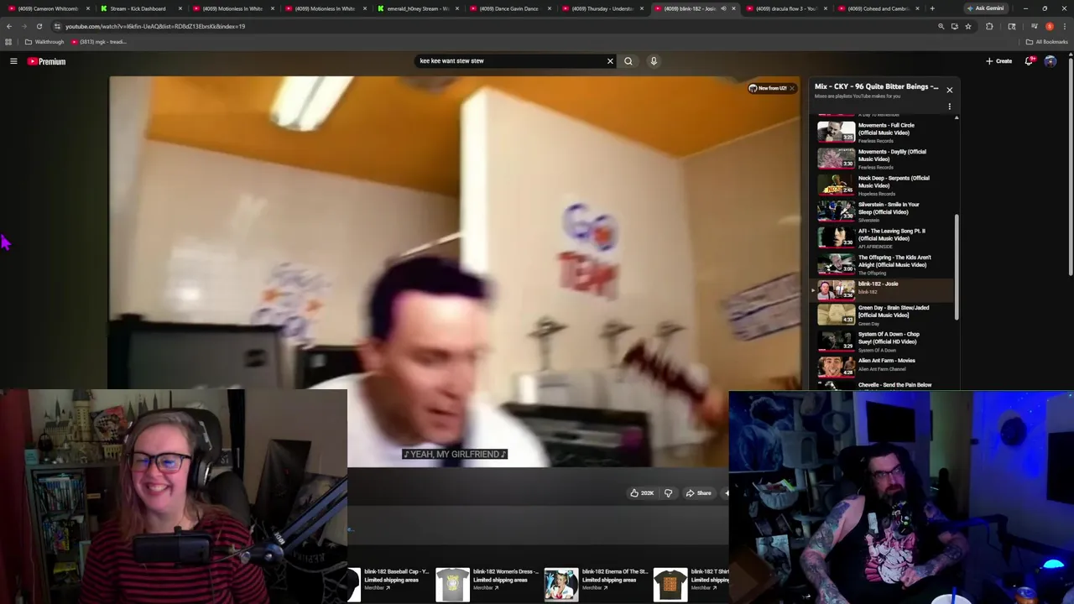Image resolution: width=1074 pixels, height=604 pixels.
Task: Select blink-182 - Josie playlist entry
Action: [x=881, y=290]
